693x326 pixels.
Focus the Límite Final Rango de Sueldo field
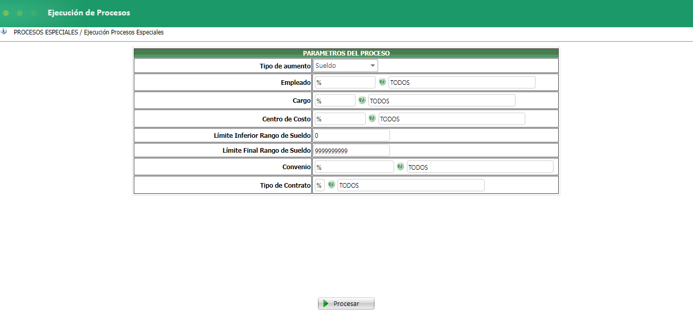point(351,150)
